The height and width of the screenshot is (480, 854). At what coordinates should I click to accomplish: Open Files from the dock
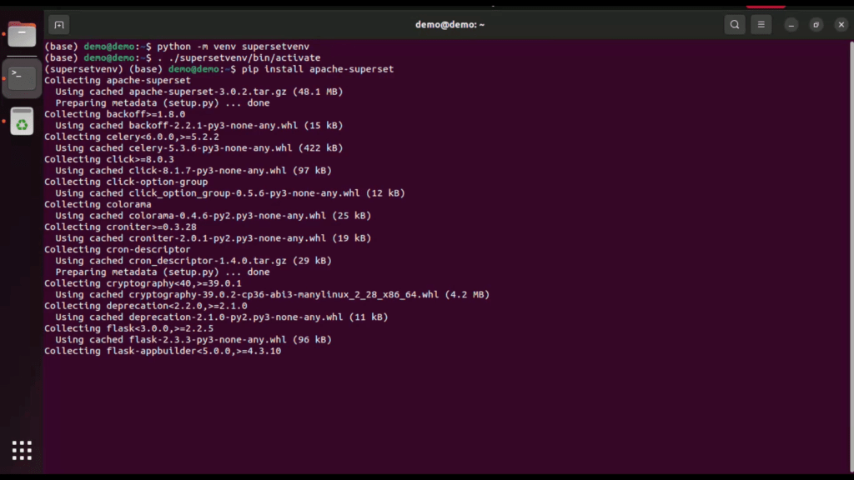click(x=22, y=35)
